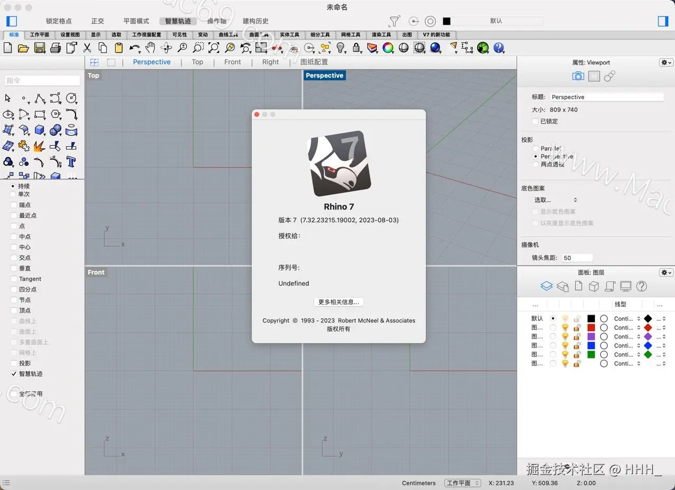Select the Polygon tool in left palette
675x490 pixels.
[x=55, y=114]
